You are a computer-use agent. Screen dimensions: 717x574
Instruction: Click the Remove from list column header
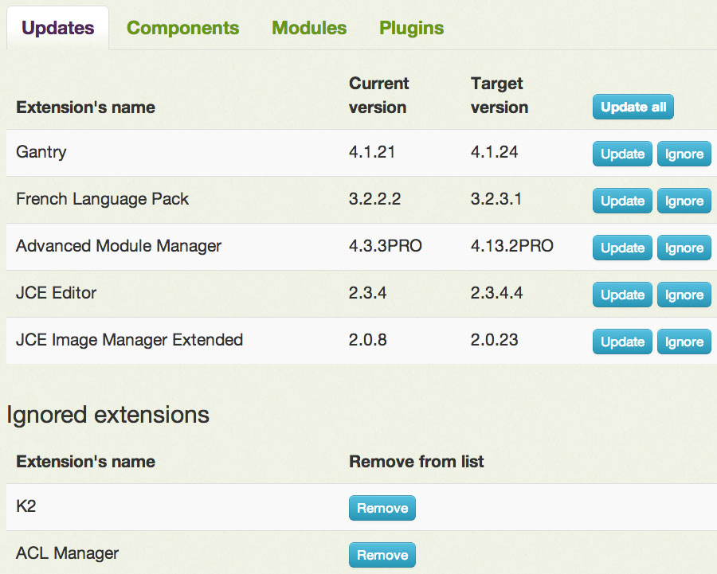(416, 462)
